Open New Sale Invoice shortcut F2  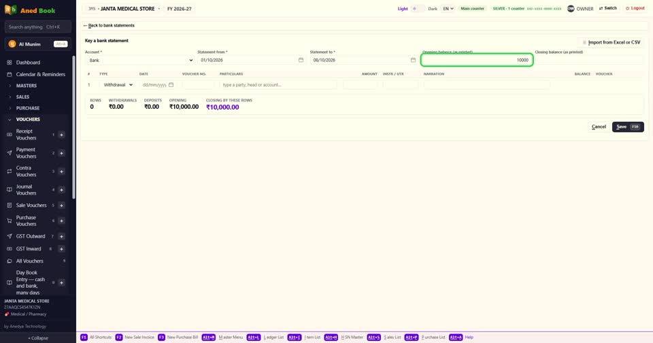point(135,337)
